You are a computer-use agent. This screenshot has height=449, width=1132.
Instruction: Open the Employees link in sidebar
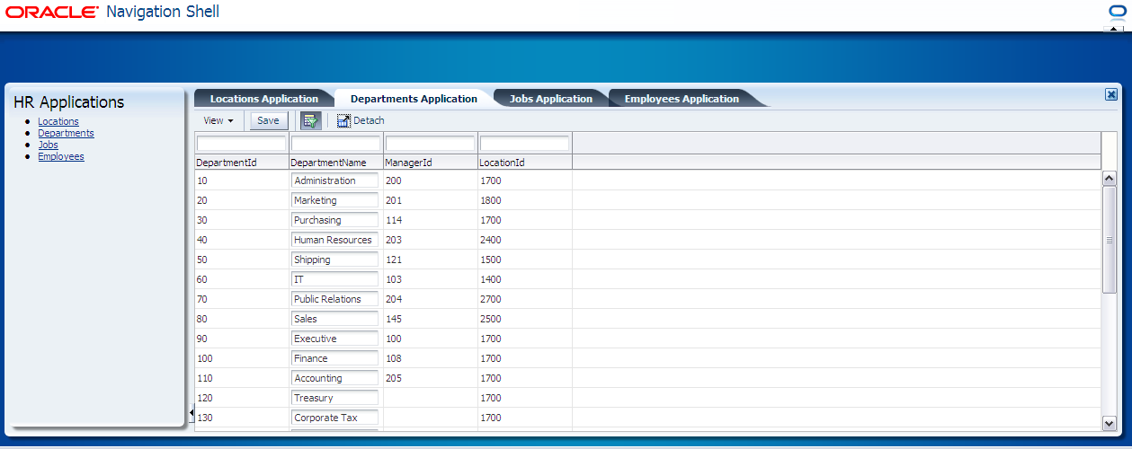pyautogui.click(x=61, y=156)
